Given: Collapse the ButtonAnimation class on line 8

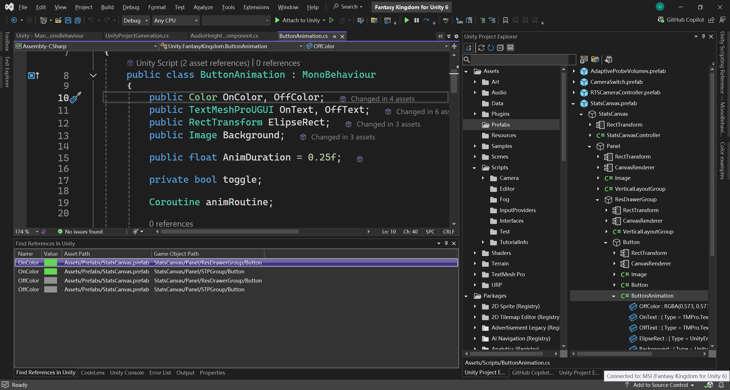Looking at the screenshot, I should 93,75.
